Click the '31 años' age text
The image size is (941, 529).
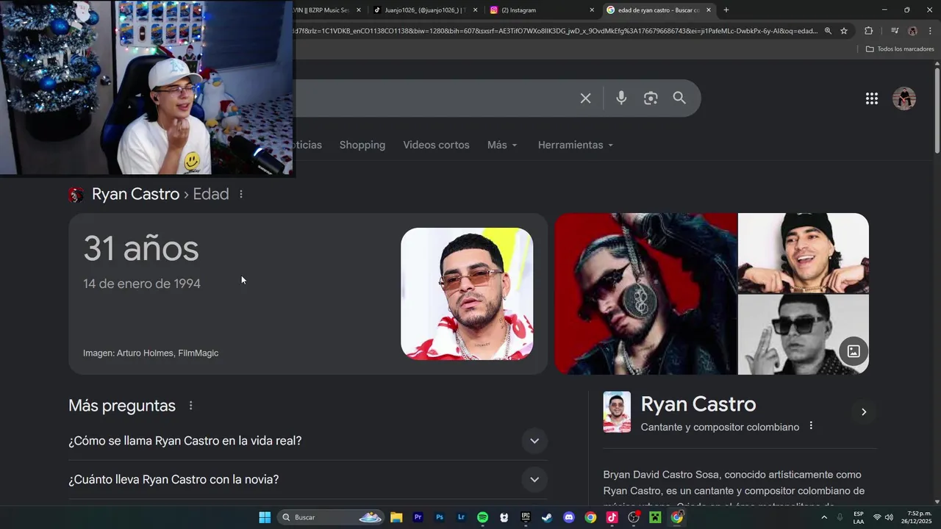141,249
